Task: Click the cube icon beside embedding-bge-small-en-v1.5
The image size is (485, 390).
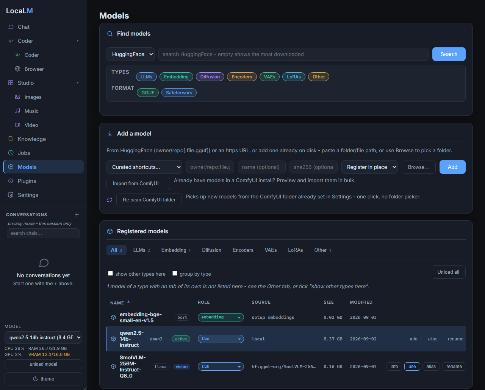Action: pos(113,317)
